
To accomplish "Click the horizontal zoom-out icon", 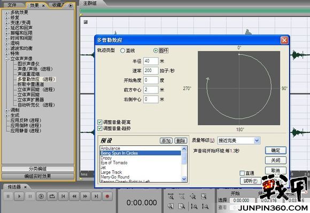I will [182, 196].
